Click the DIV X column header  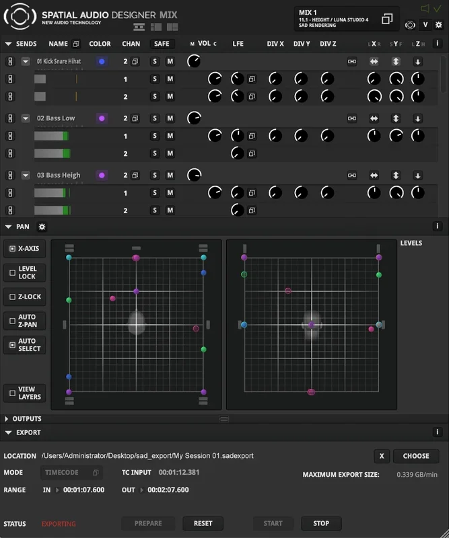point(275,44)
